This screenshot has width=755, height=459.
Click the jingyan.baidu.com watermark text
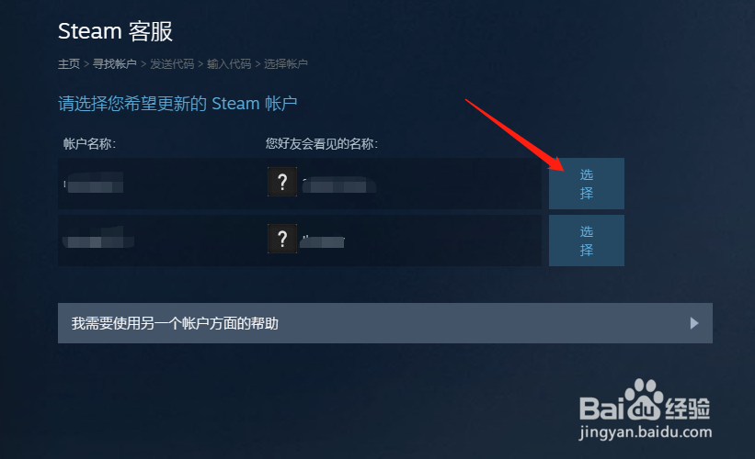(646, 432)
